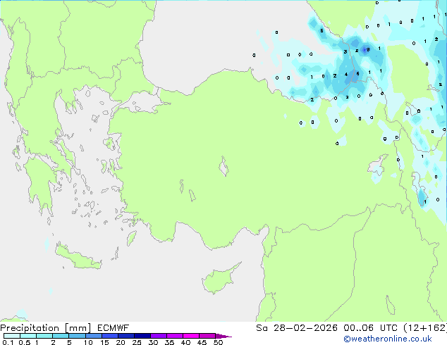Click the legend value label '50'
The height and width of the screenshot is (345, 447).
click(x=218, y=342)
